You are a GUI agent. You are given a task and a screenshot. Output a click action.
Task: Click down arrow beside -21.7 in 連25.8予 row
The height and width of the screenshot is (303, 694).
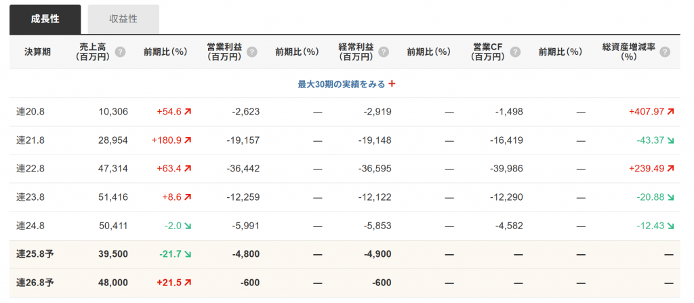coord(188,254)
